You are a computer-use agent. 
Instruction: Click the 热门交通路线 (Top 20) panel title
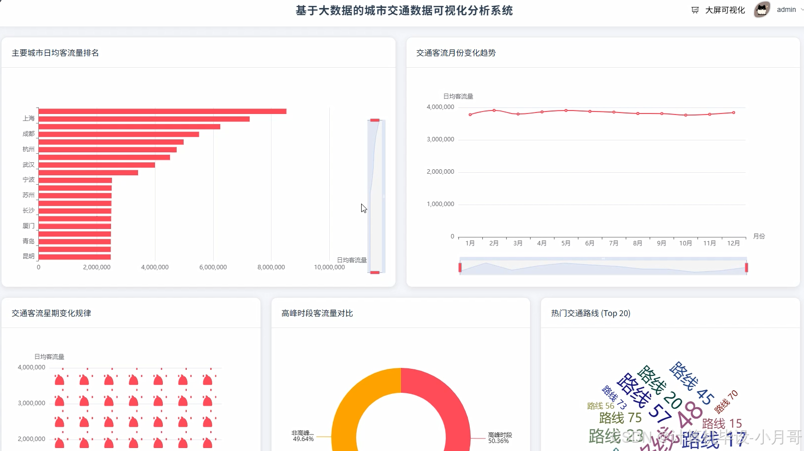pyautogui.click(x=591, y=313)
